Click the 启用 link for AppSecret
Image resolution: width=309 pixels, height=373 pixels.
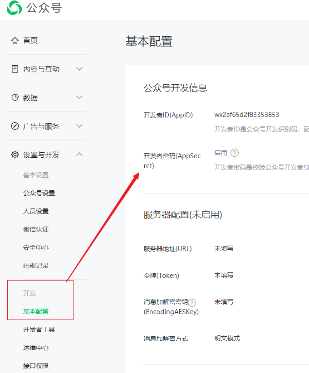pyautogui.click(x=221, y=153)
